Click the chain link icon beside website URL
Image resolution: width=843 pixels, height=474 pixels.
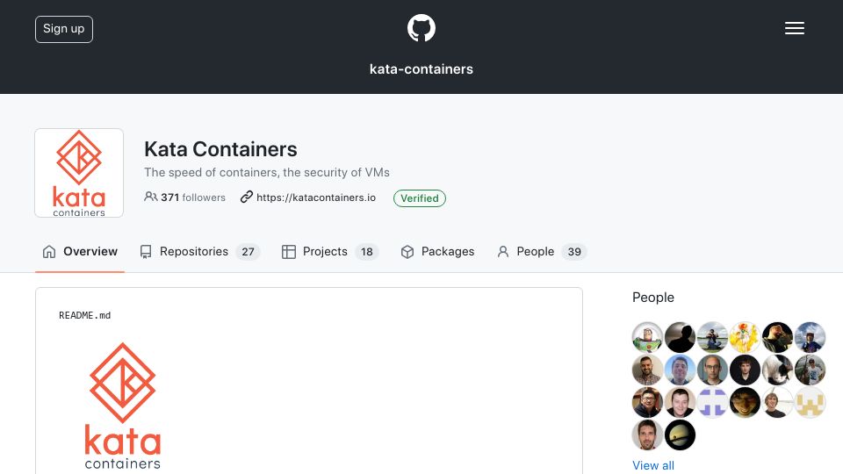[x=246, y=197]
